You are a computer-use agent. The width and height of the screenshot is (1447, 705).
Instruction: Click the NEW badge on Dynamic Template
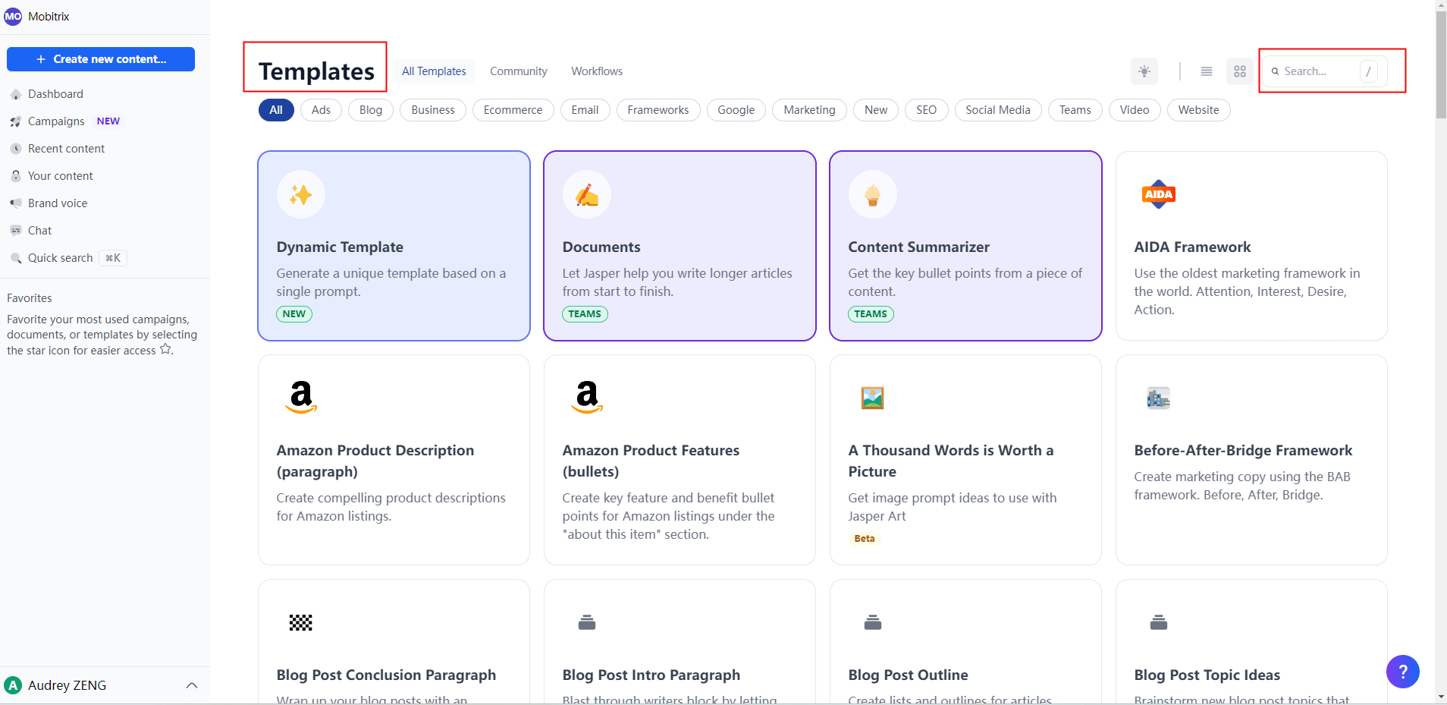point(294,314)
